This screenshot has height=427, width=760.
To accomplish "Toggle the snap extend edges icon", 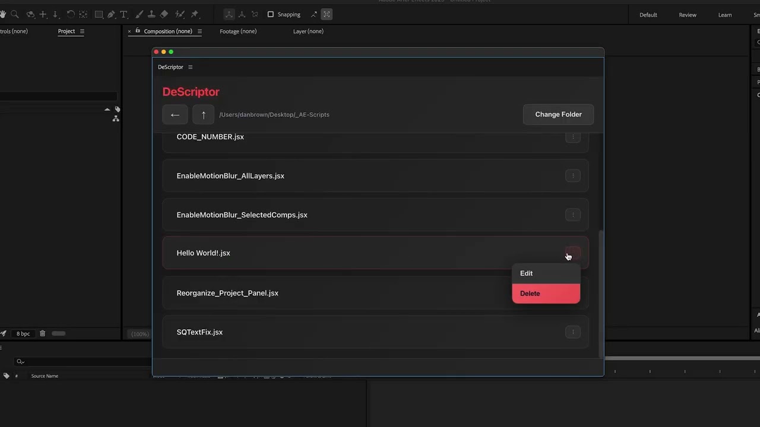I will 314,14.
